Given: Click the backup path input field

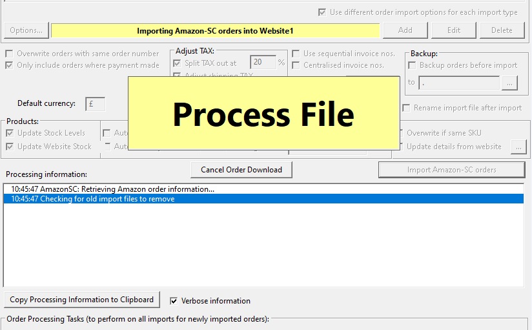Looking at the screenshot, I should click(x=459, y=83).
